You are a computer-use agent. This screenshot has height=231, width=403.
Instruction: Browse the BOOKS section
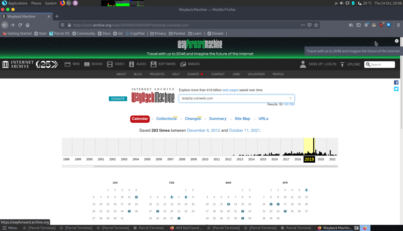(x=93, y=64)
